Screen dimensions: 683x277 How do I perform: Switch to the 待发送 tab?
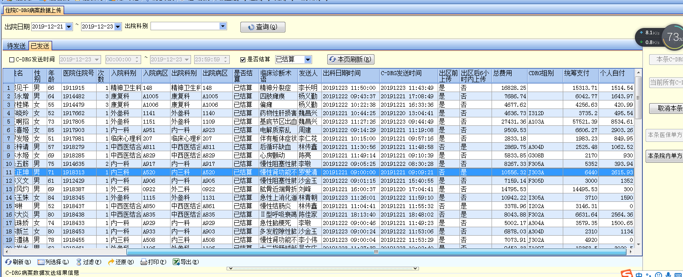coord(16,46)
